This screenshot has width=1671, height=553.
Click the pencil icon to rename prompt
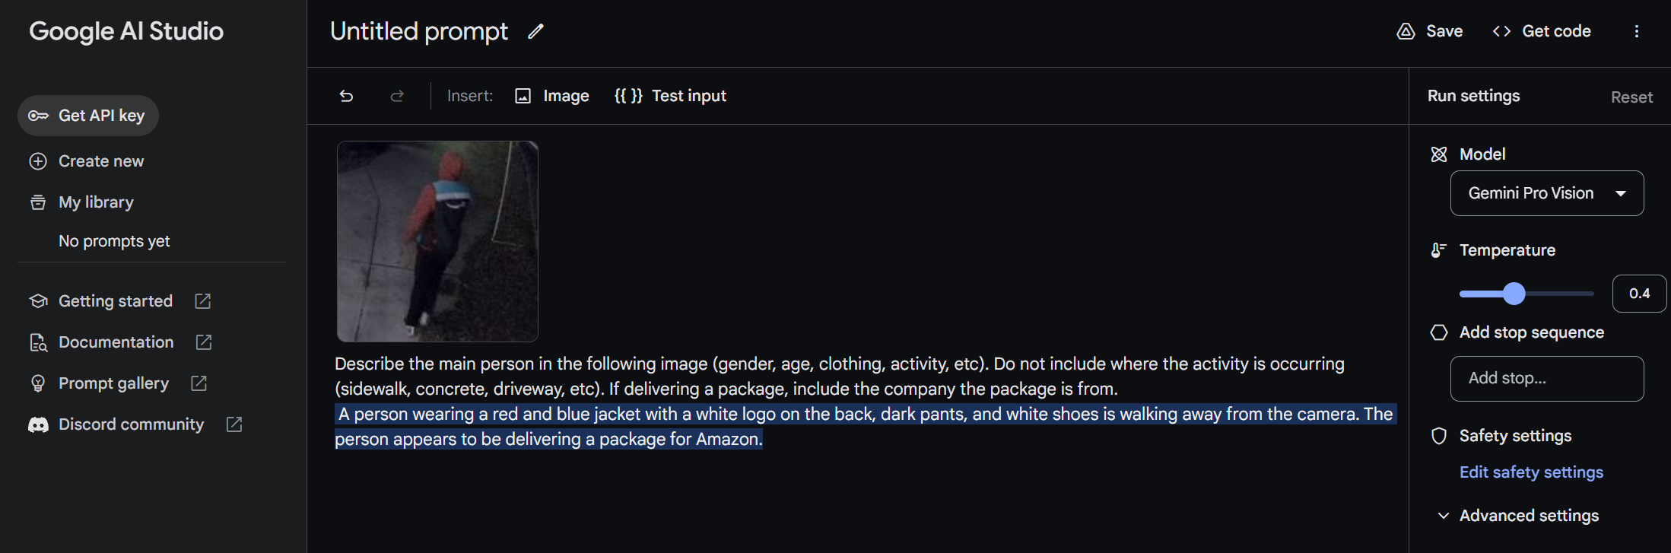coord(536,31)
